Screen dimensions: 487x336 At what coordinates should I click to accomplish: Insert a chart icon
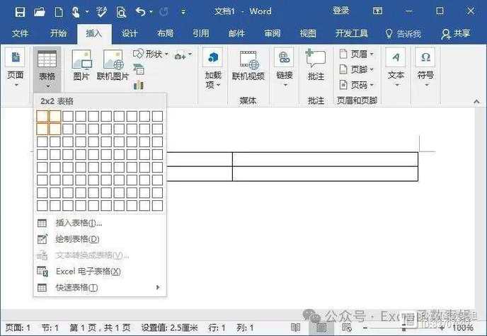pos(139,84)
